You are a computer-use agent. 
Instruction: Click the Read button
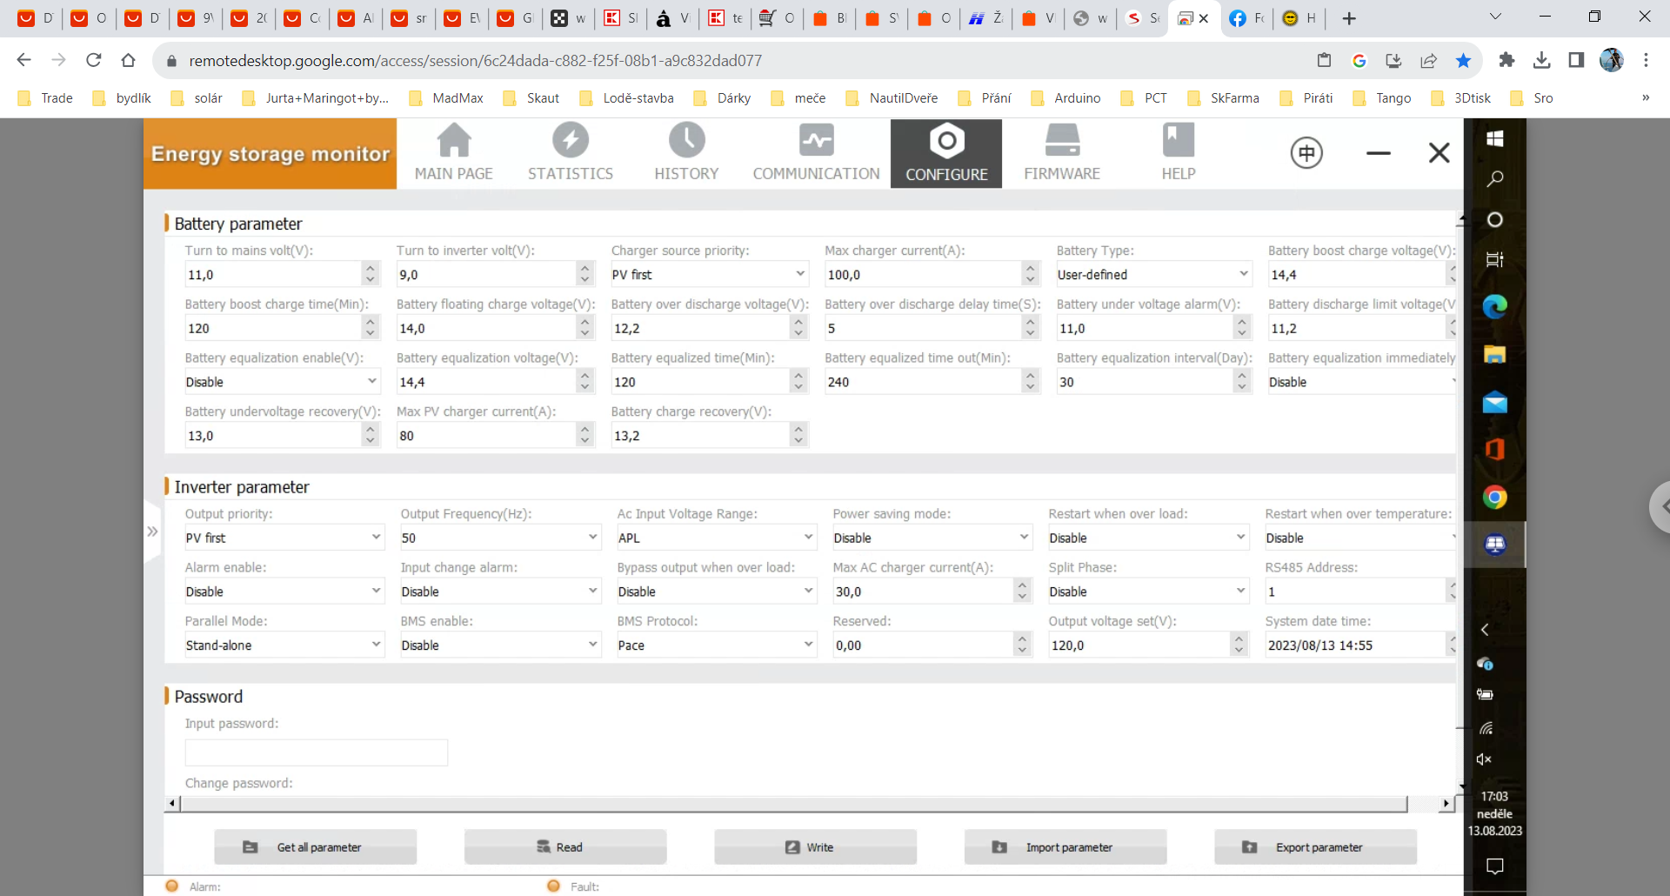[x=565, y=847]
